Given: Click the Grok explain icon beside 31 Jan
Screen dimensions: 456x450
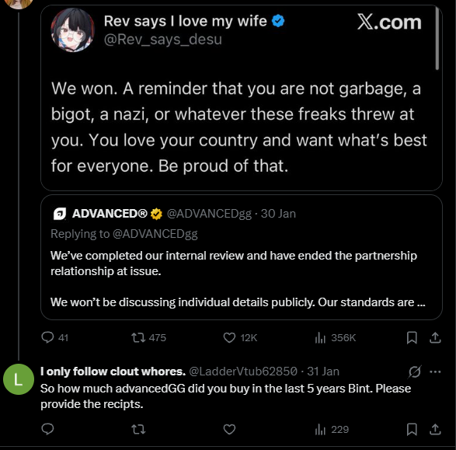Looking at the screenshot, I should (x=414, y=372).
